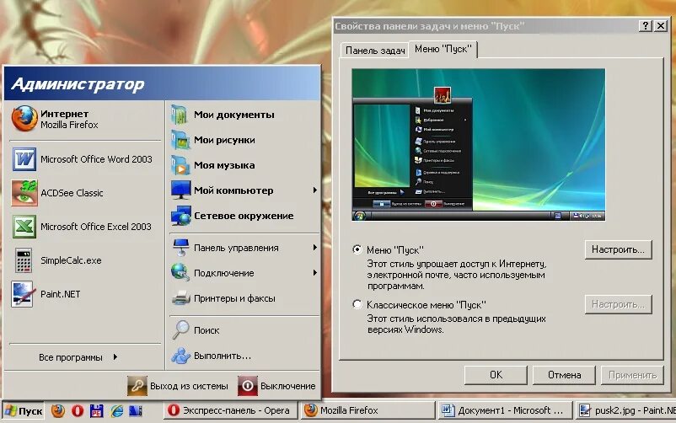Switch to pusk2.jpg - Paint.NET taskbar button
Viewport: 676px width, 423px height.
(x=625, y=410)
